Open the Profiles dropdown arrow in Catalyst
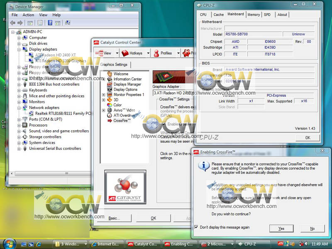This screenshot has height=249, width=332. [x=178, y=53]
